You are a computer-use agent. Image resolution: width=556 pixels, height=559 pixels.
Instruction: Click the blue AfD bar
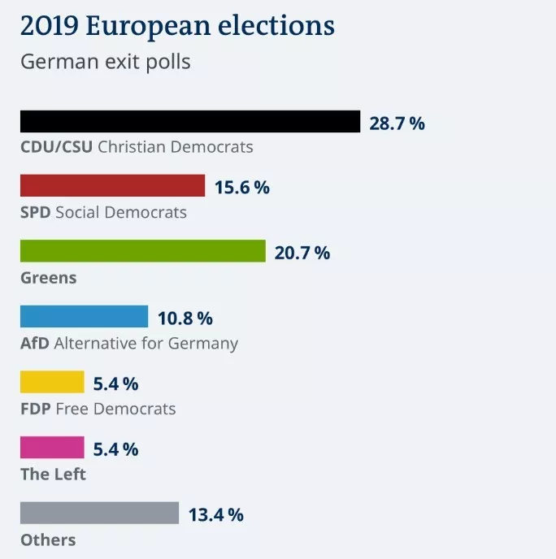point(85,316)
